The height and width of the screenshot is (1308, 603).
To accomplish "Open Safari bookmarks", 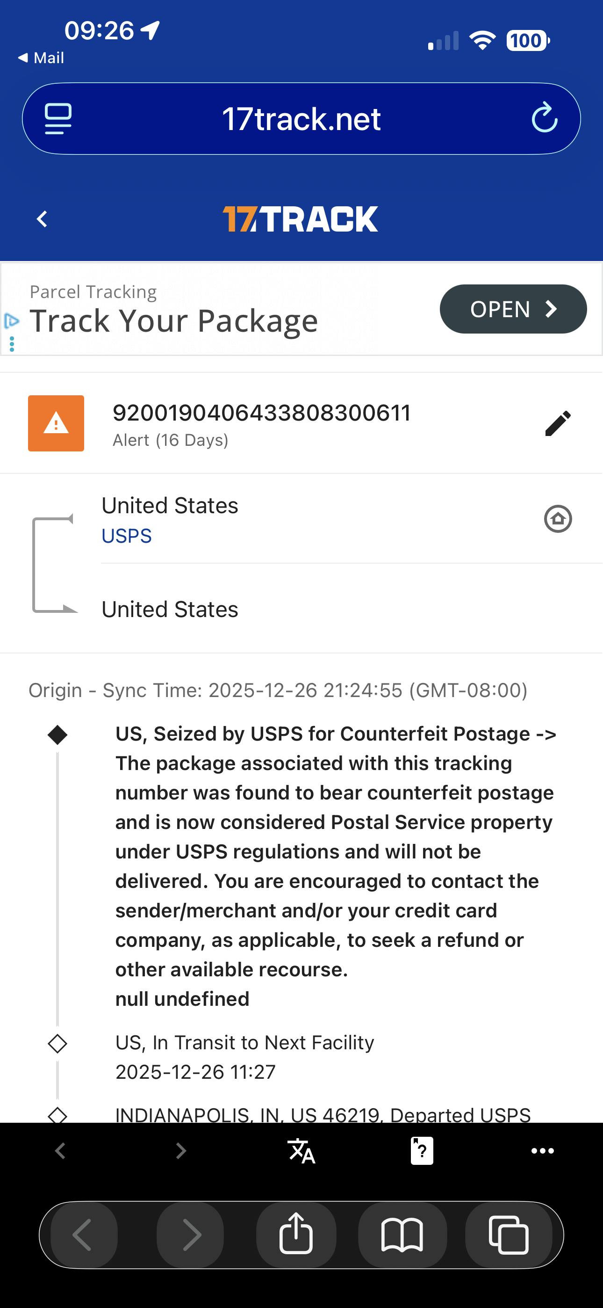I will pos(402,1235).
